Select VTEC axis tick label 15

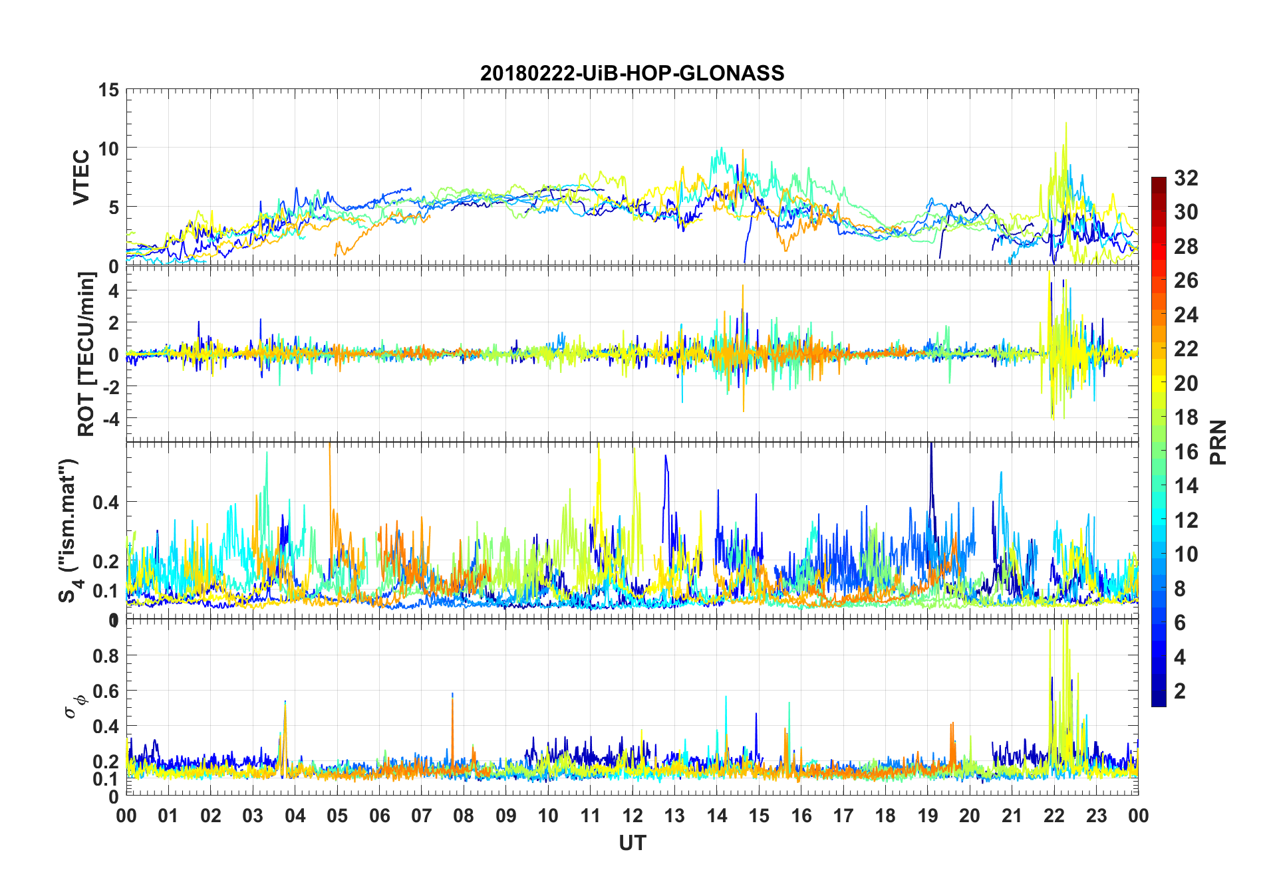[x=108, y=90]
